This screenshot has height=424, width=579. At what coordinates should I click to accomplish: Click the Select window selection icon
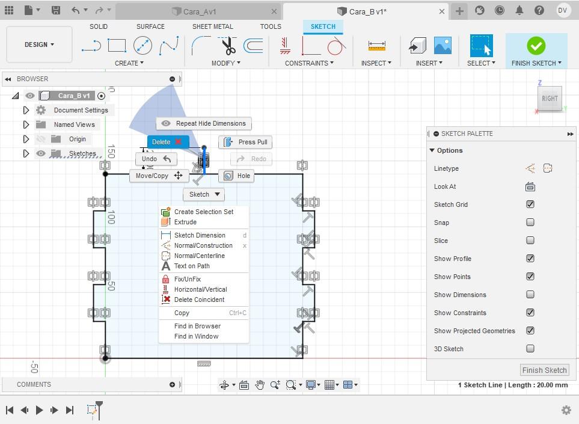481,46
